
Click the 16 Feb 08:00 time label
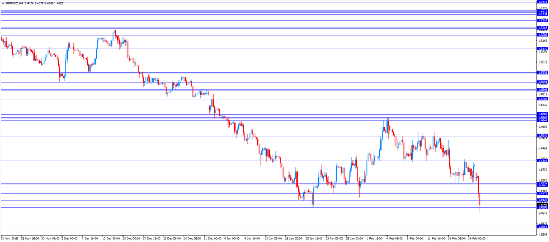[456, 239]
